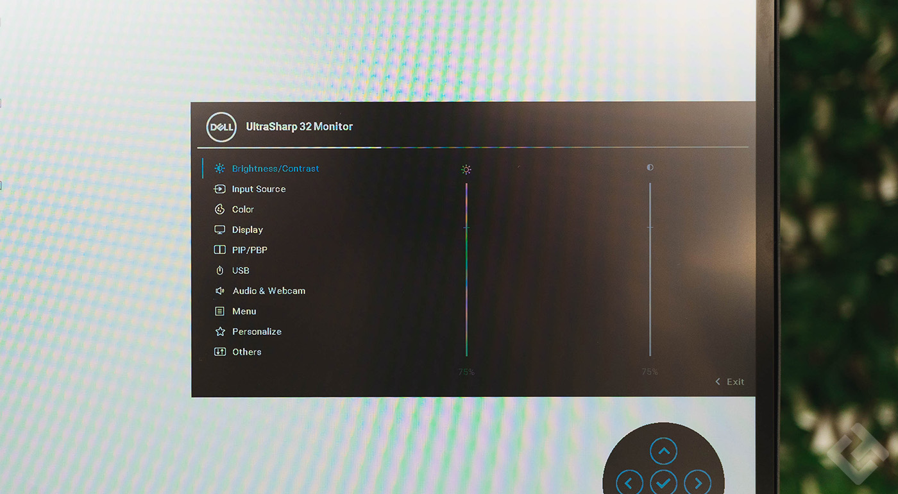Select Brightness/Contrast menu label
Viewport: 898px width, 494px height.
click(x=276, y=169)
